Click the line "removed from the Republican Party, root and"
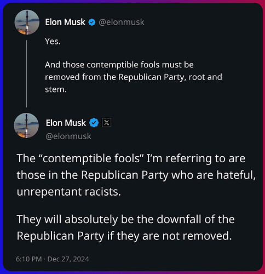265x274 pixels. (134, 77)
